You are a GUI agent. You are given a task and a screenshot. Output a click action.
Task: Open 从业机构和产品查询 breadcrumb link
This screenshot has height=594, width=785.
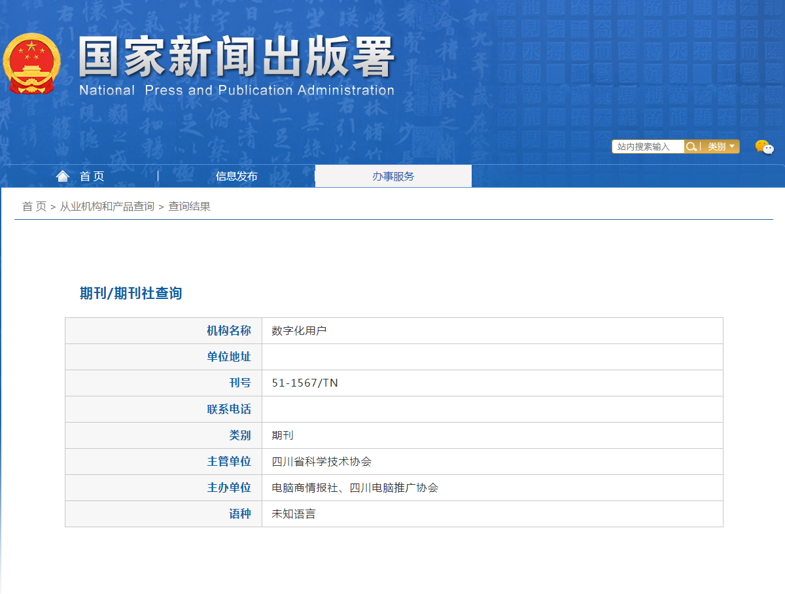(x=107, y=207)
